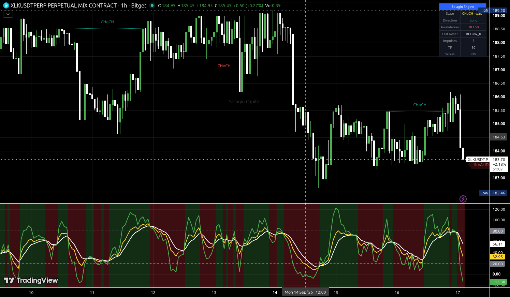Screen dimensions: 510x297
Task: Click the 20.00 oscillator level label
Action: [x=498, y=264]
